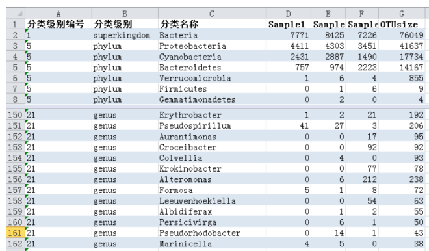
Task: Click the green error indicator in A2
Action: 27,31
